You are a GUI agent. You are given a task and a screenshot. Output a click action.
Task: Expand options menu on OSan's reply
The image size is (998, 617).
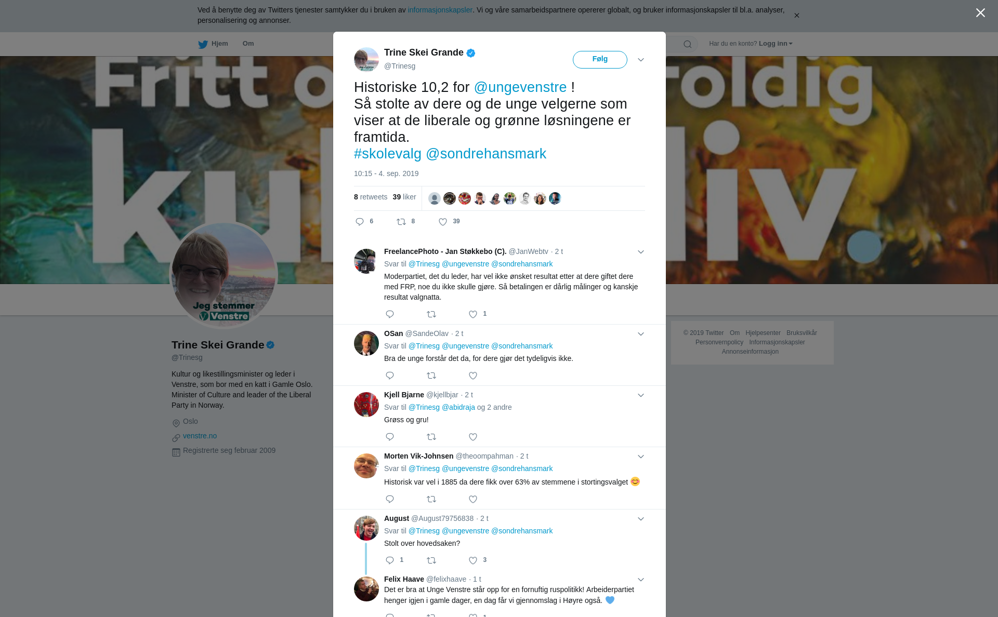pyautogui.click(x=641, y=334)
